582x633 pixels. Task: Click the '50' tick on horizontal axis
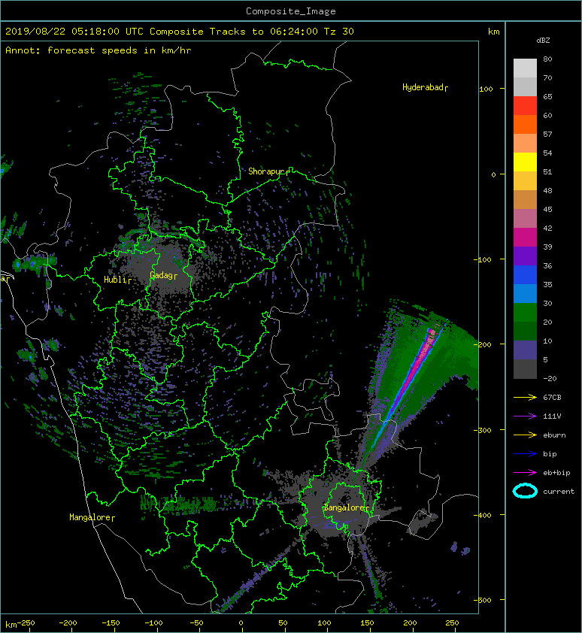pos(283,623)
